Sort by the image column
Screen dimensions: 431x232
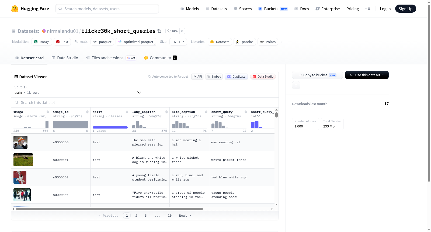point(48,112)
